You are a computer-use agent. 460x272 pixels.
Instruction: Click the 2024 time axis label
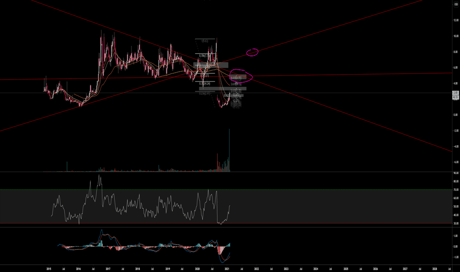tap(316, 269)
